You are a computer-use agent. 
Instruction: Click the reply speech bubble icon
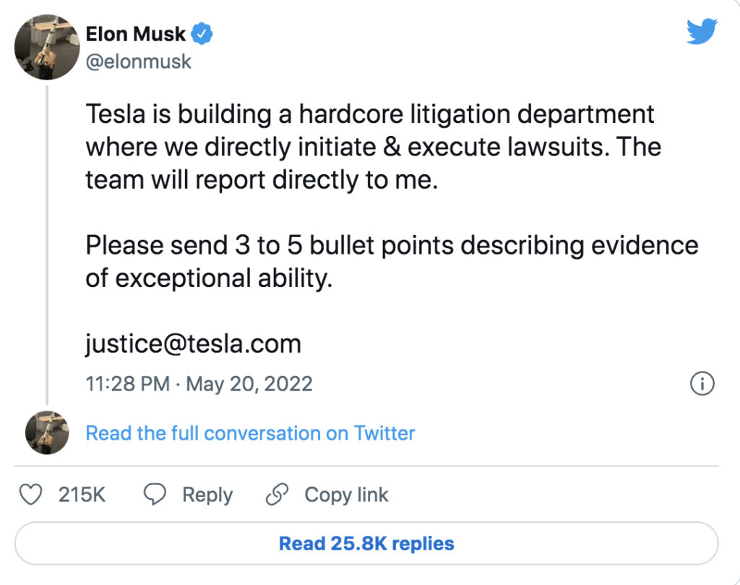(x=155, y=495)
